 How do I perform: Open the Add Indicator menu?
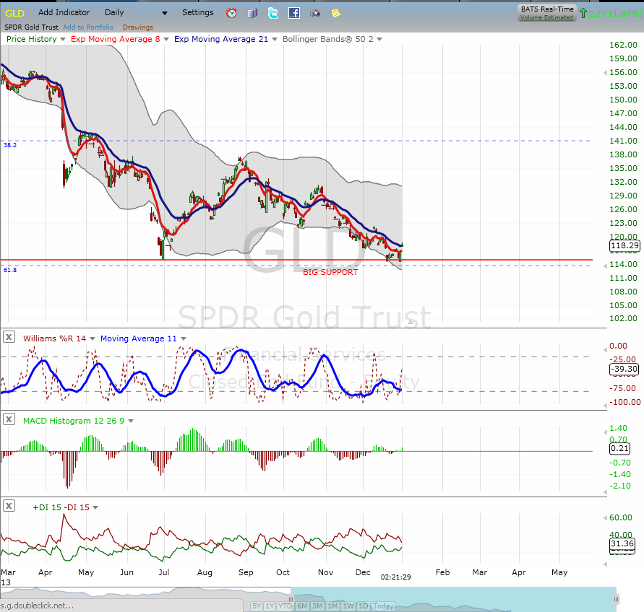tap(64, 12)
